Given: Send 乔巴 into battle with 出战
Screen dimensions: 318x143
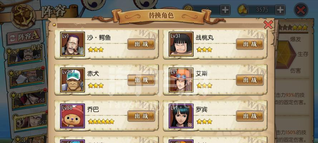Looking at the screenshot, I should click(x=141, y=116).
